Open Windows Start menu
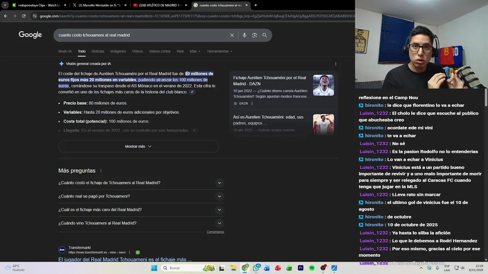The width and height of the screenshot is (488, 274). coord(154,268)
